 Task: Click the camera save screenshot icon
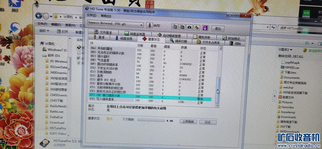(x=189, y=27)
